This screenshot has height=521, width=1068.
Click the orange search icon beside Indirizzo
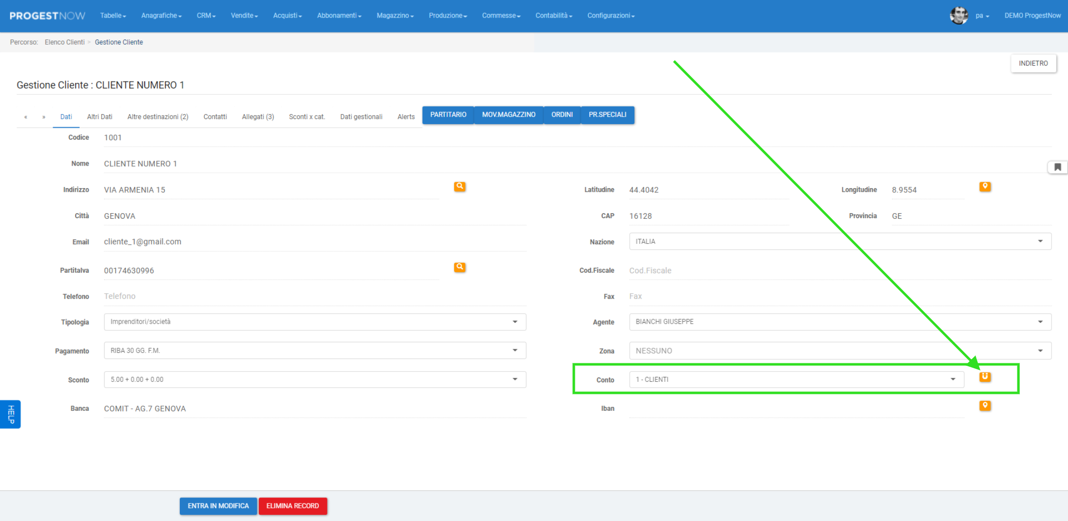459,187
